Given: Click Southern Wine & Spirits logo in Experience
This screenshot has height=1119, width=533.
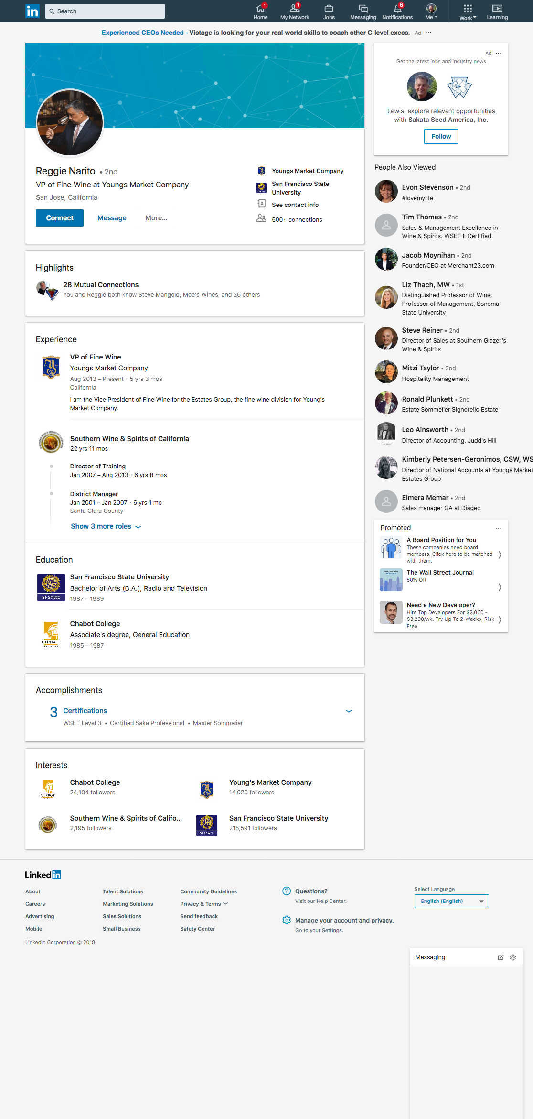Looking at the screenshot, I should 51,442.
